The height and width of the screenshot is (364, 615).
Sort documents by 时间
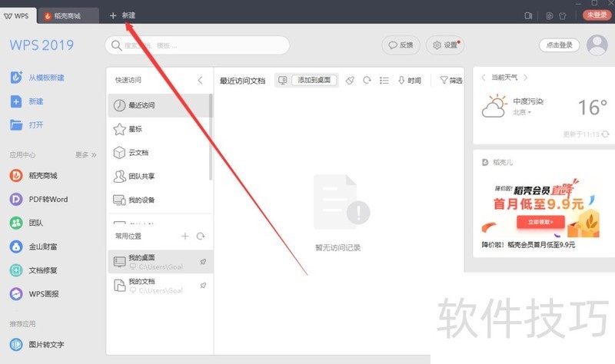pos(410,81)
